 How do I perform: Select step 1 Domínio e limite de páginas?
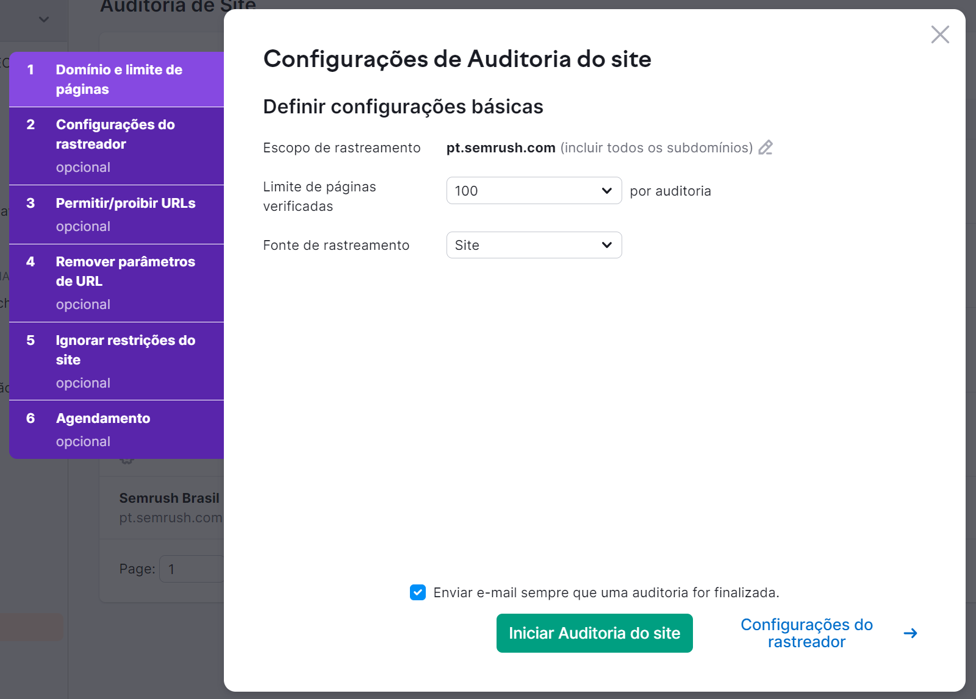point(117,79)
